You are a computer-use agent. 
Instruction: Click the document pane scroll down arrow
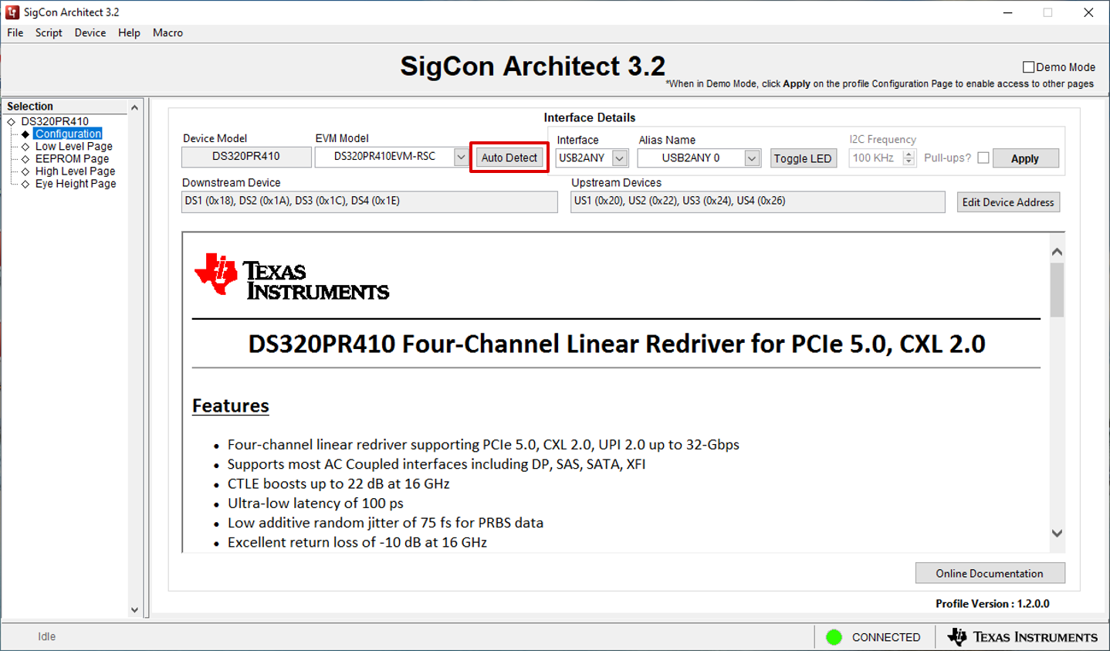click(x=1057, y=534)
